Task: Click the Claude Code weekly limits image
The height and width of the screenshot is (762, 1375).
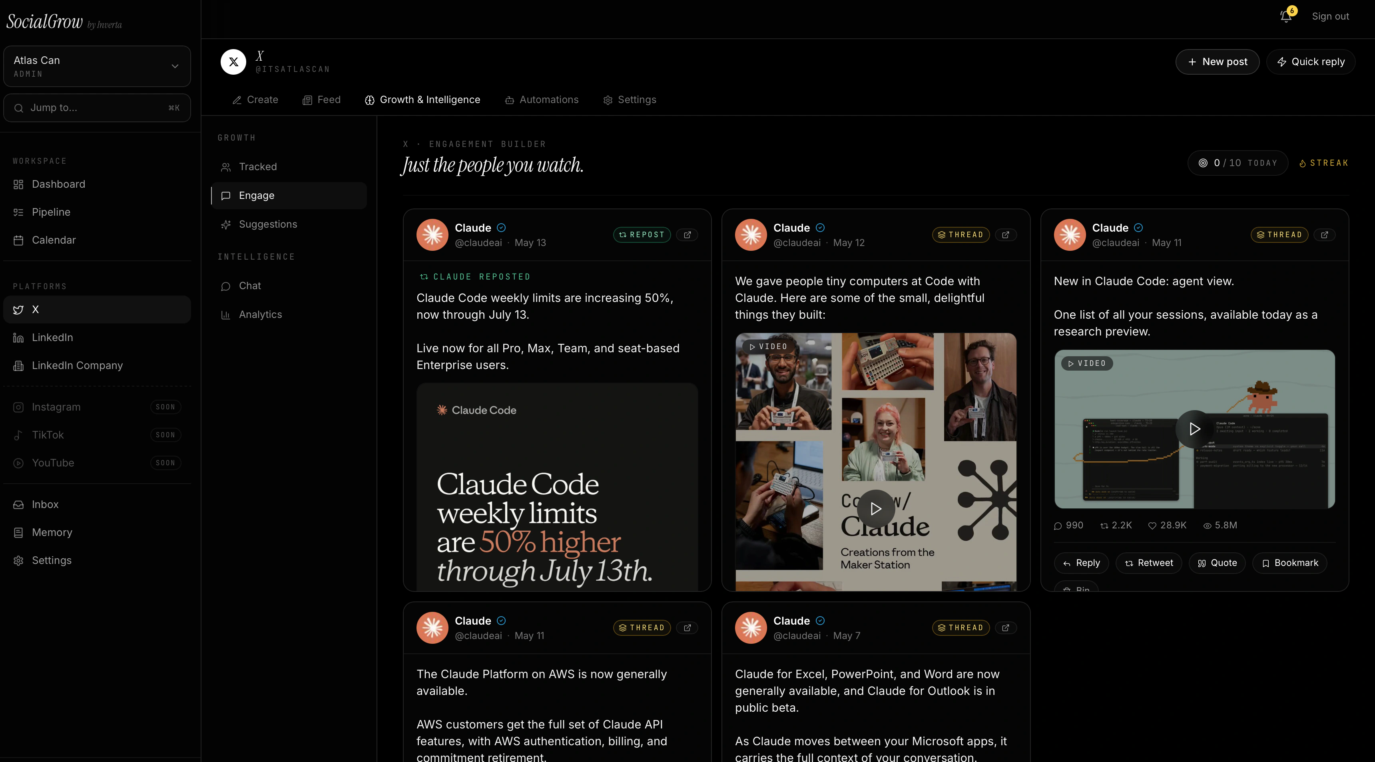Action: [x=557, y=486]
